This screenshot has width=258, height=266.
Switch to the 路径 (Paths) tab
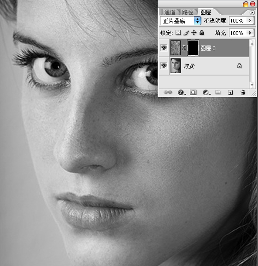(x=188, y=12)
